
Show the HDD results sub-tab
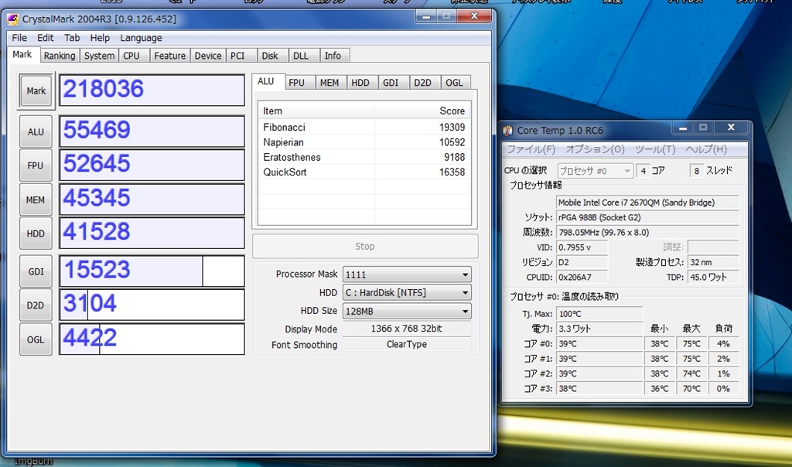point(360,83)
